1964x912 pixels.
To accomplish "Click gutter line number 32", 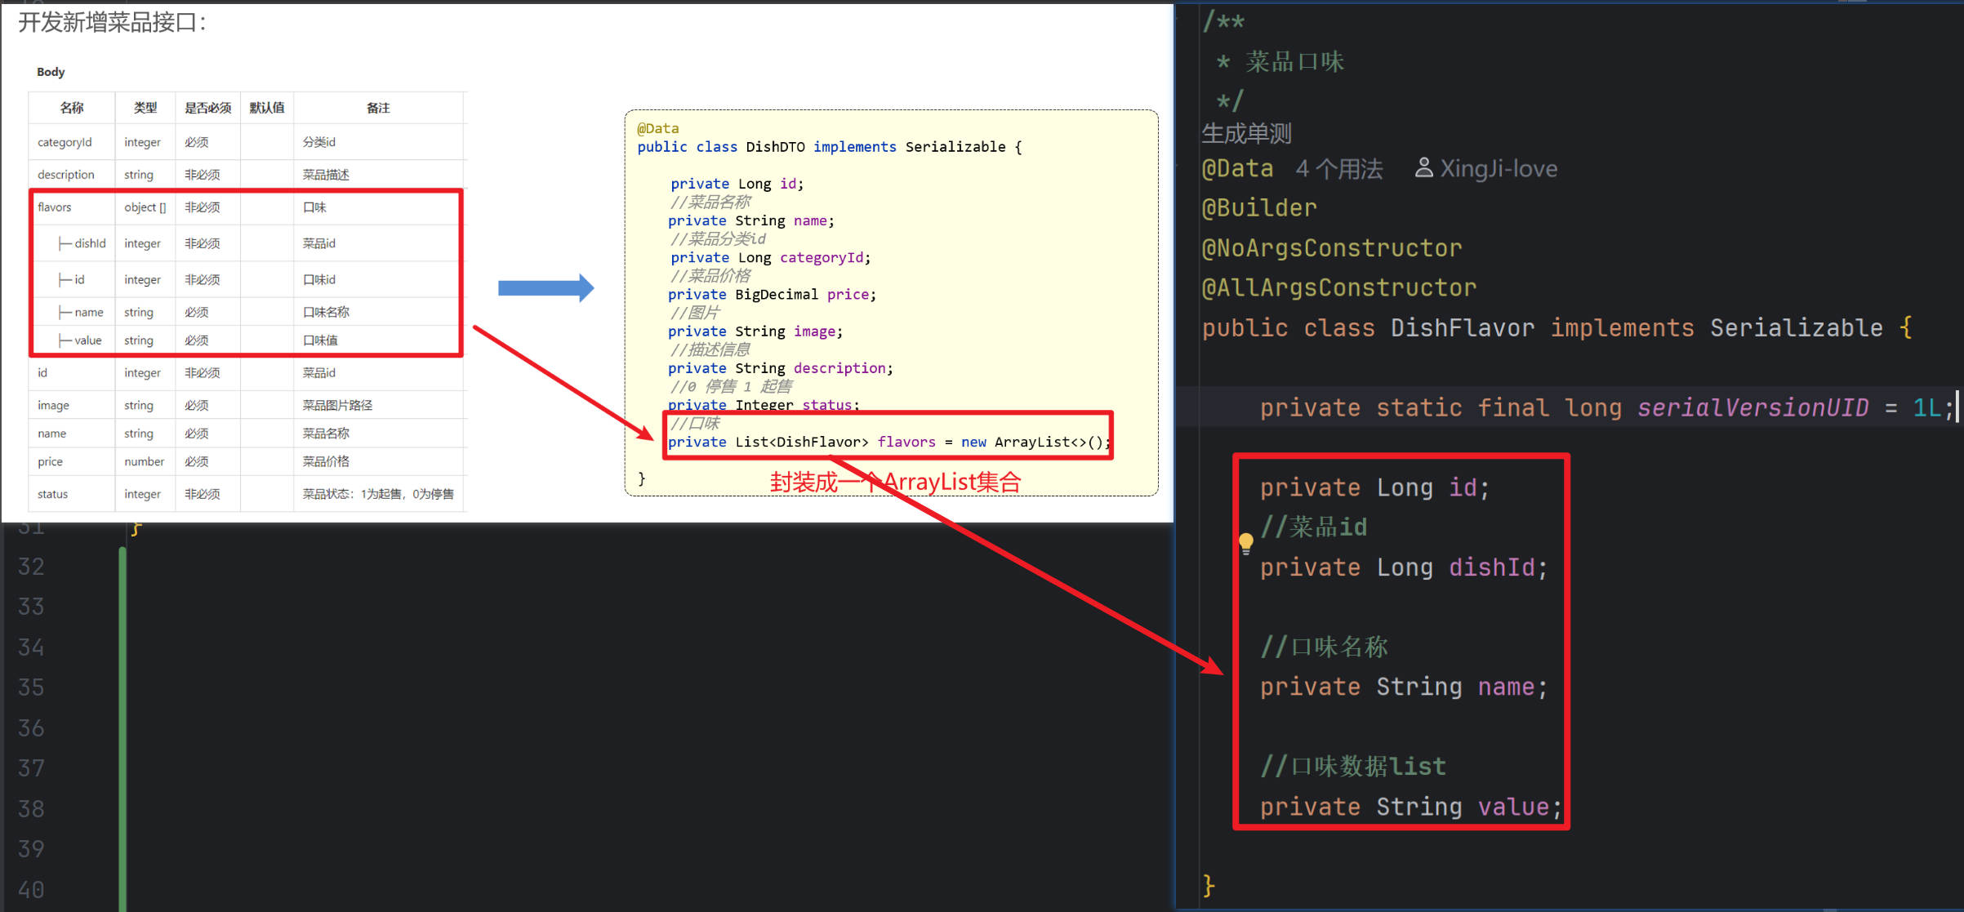I will 31,567.
